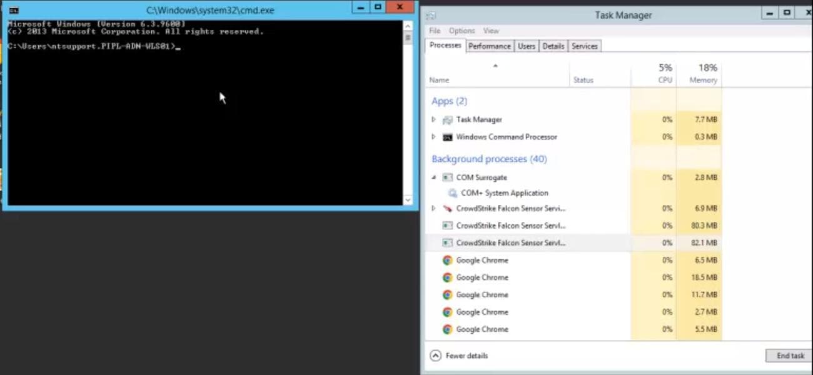Switch to the Performance tab

click(489, 46)
